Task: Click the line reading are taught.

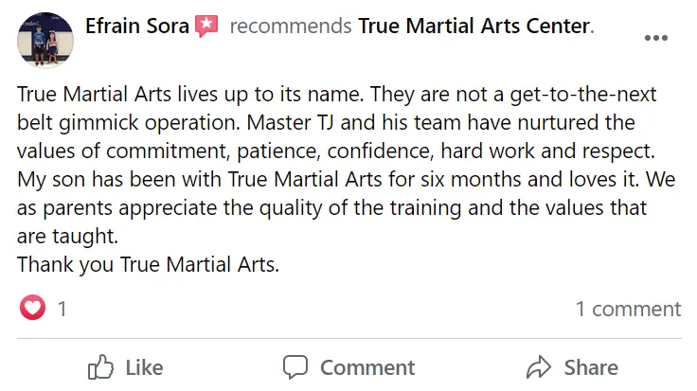Action: pyautogui.click(x=67, y=237)
